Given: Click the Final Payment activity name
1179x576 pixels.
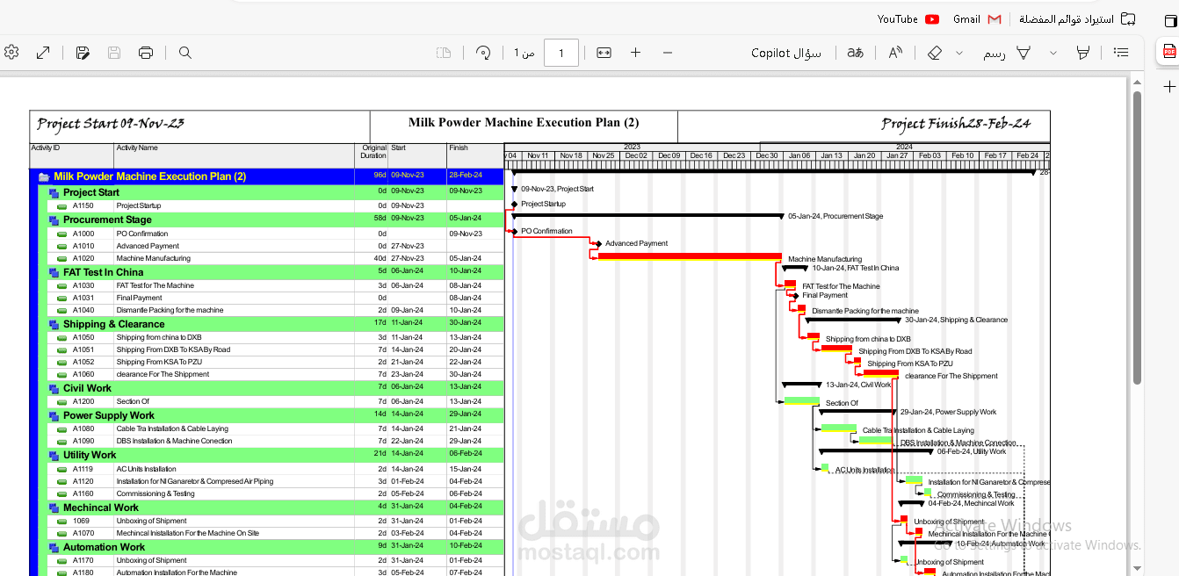Looking at the screenshot, I should [139, 299].
